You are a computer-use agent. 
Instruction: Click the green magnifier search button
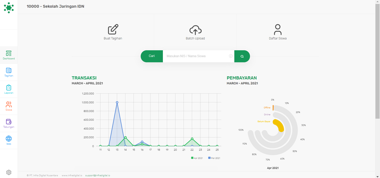(x=242, y=56)
